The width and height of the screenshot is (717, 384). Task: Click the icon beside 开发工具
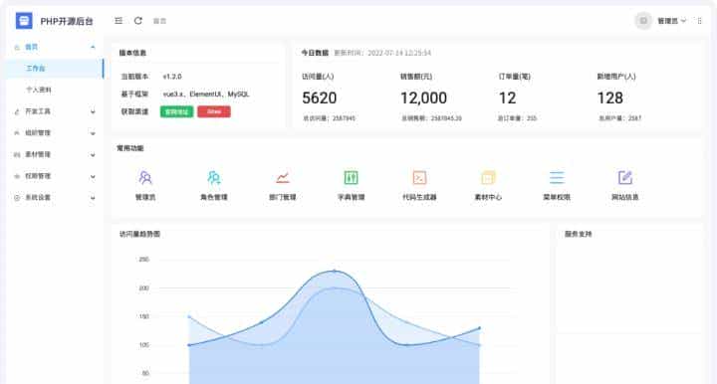(x=17, y=111)
